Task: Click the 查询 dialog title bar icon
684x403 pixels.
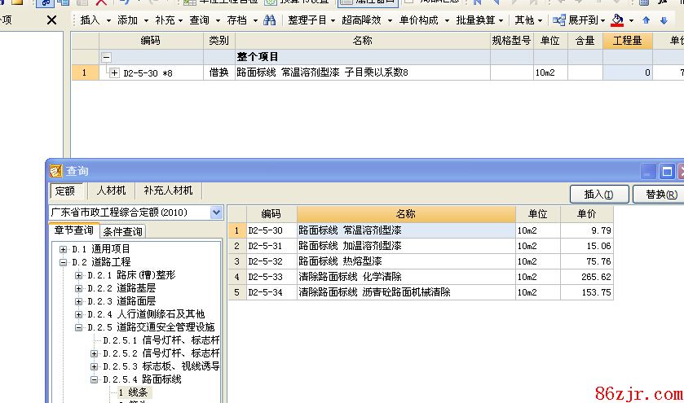Action: coord(56,171)
